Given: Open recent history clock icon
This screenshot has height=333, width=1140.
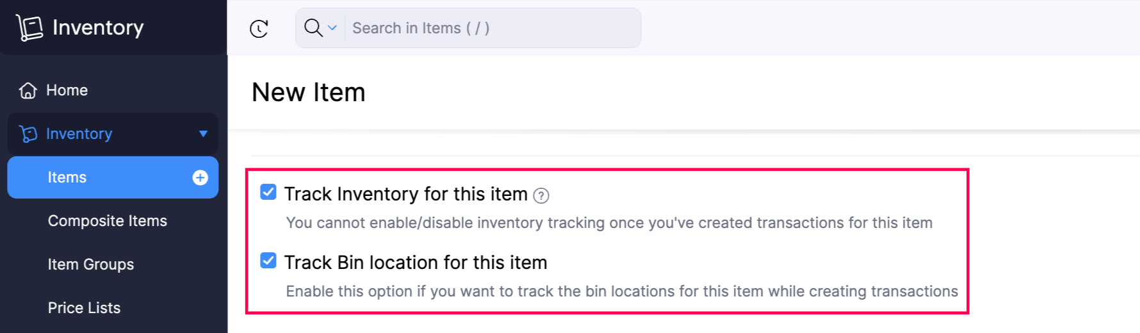Looking at the screenshot, I should pyautogui.click(x=259, y=29).
